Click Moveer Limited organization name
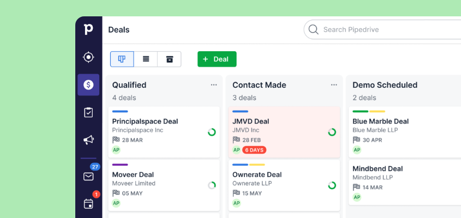461x218 pixels. click(x=134, y=183)
